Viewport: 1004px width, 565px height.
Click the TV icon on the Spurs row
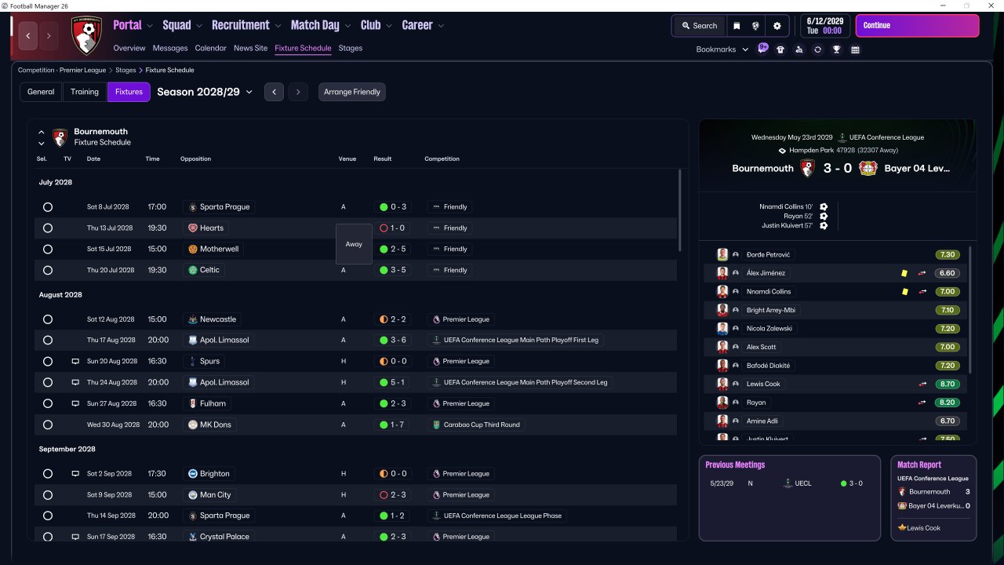point(75,362)
